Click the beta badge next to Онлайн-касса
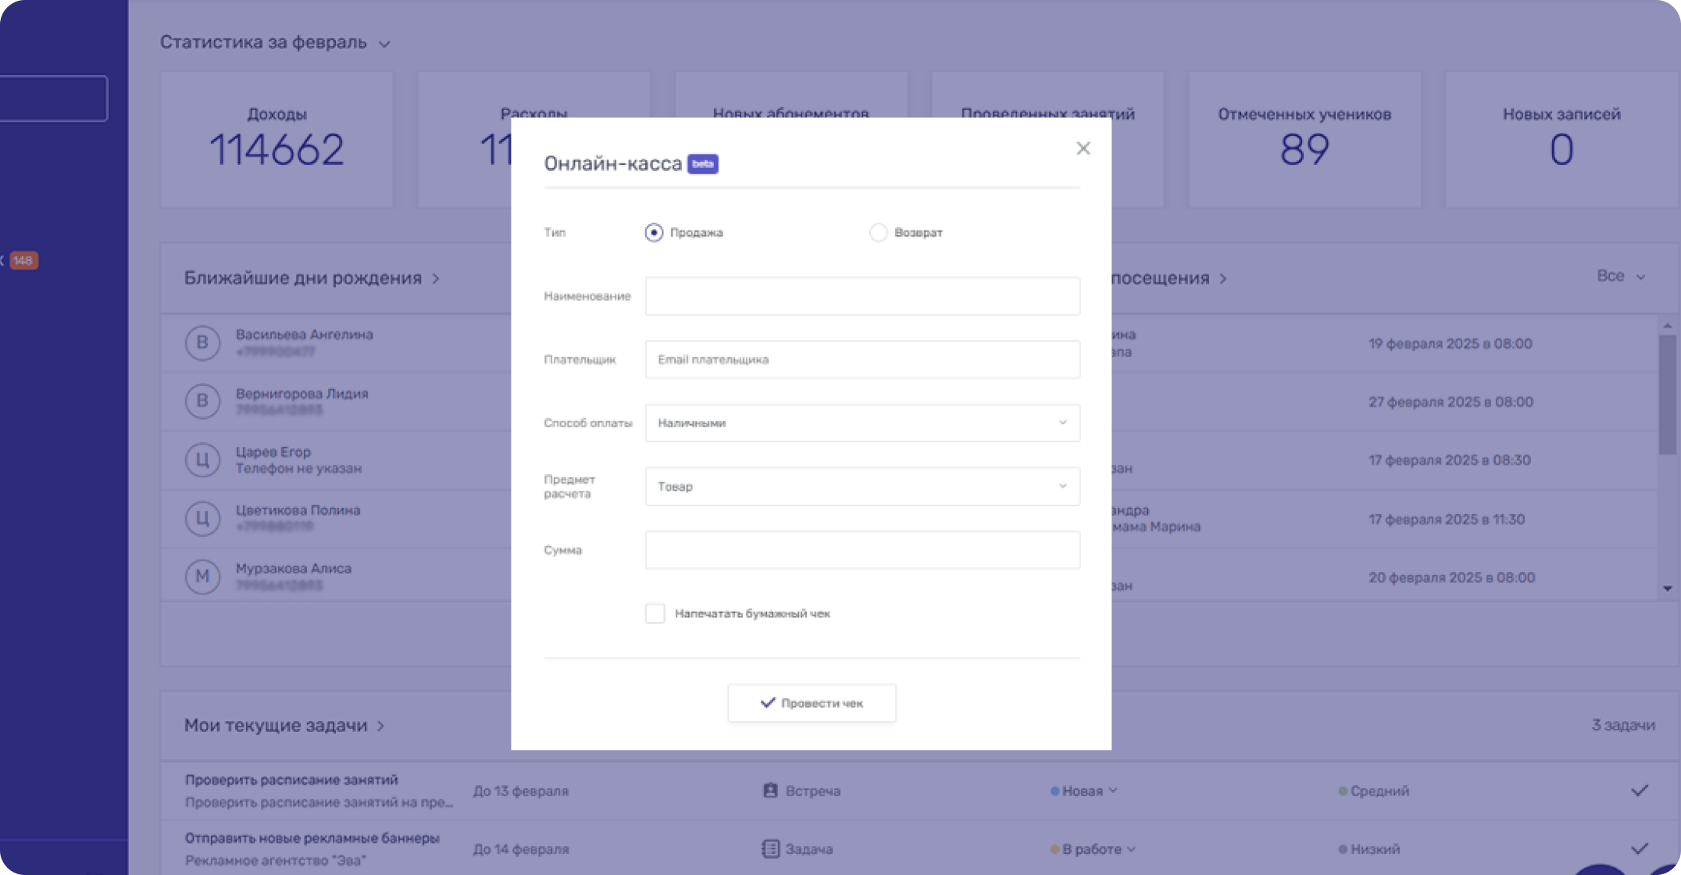Viewport: 1681px width, 875px height. click(x=702, y=164)
